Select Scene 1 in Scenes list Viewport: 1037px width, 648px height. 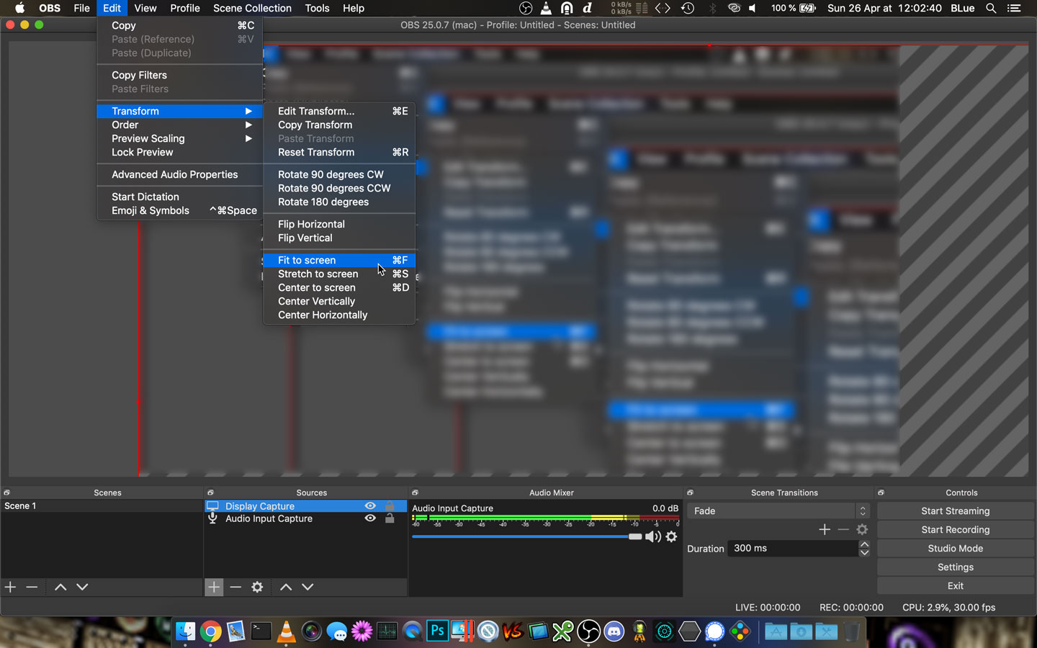tap(102, 506)
